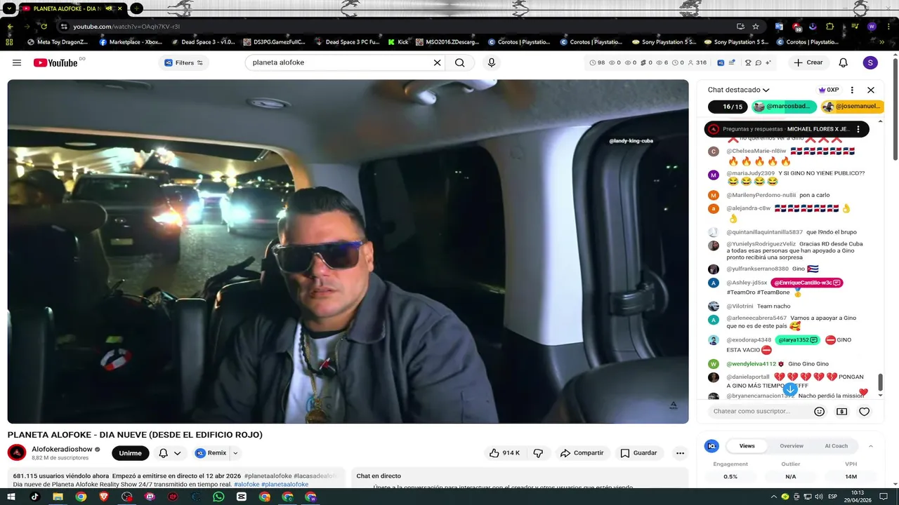
Task: Click the Remix button
Action: 211,453
